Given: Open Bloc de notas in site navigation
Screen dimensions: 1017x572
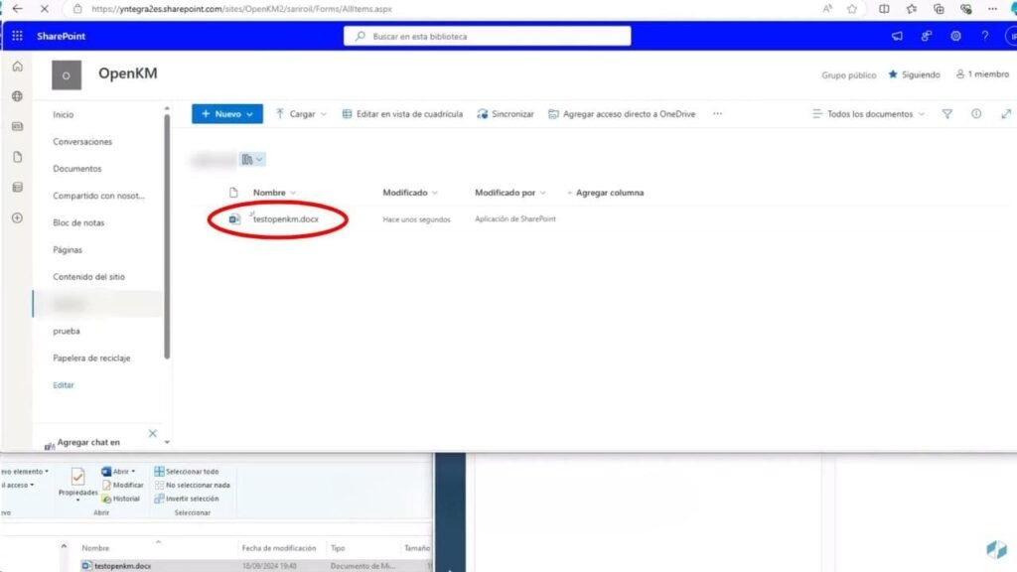Looking at the screenshot, I should 78,222.
